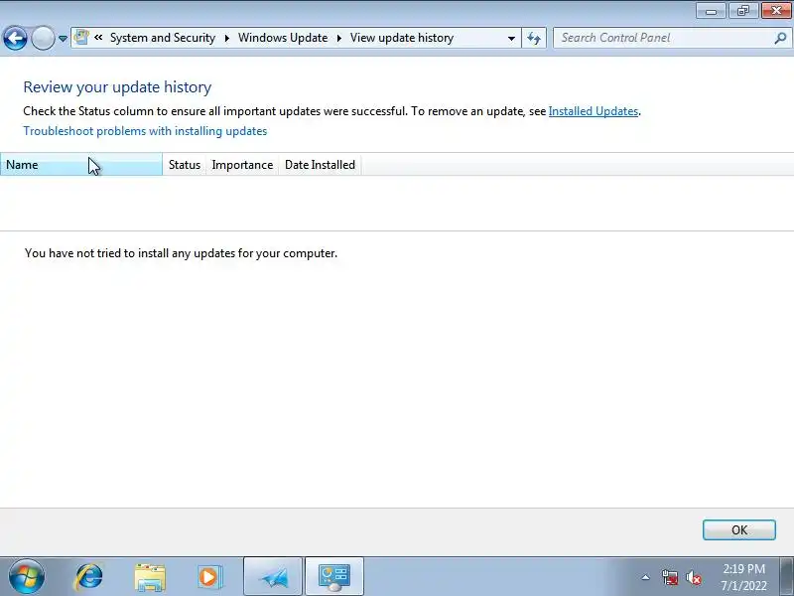794x596 pixels.
Task: Click the muted volume tray icon
Action: tap(693, 577)
